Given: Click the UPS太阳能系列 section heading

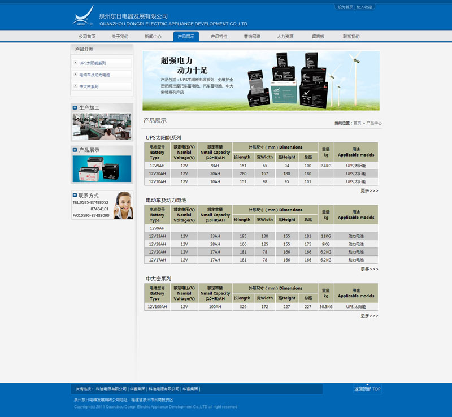Looking at the screenshot, I should 163,137.
